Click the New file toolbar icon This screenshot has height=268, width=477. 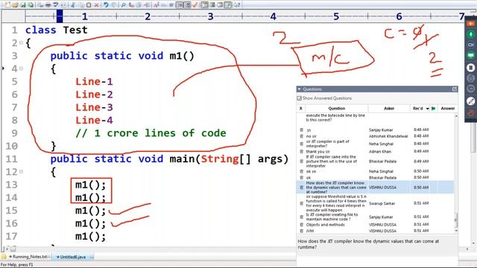[x=7, y=5]
